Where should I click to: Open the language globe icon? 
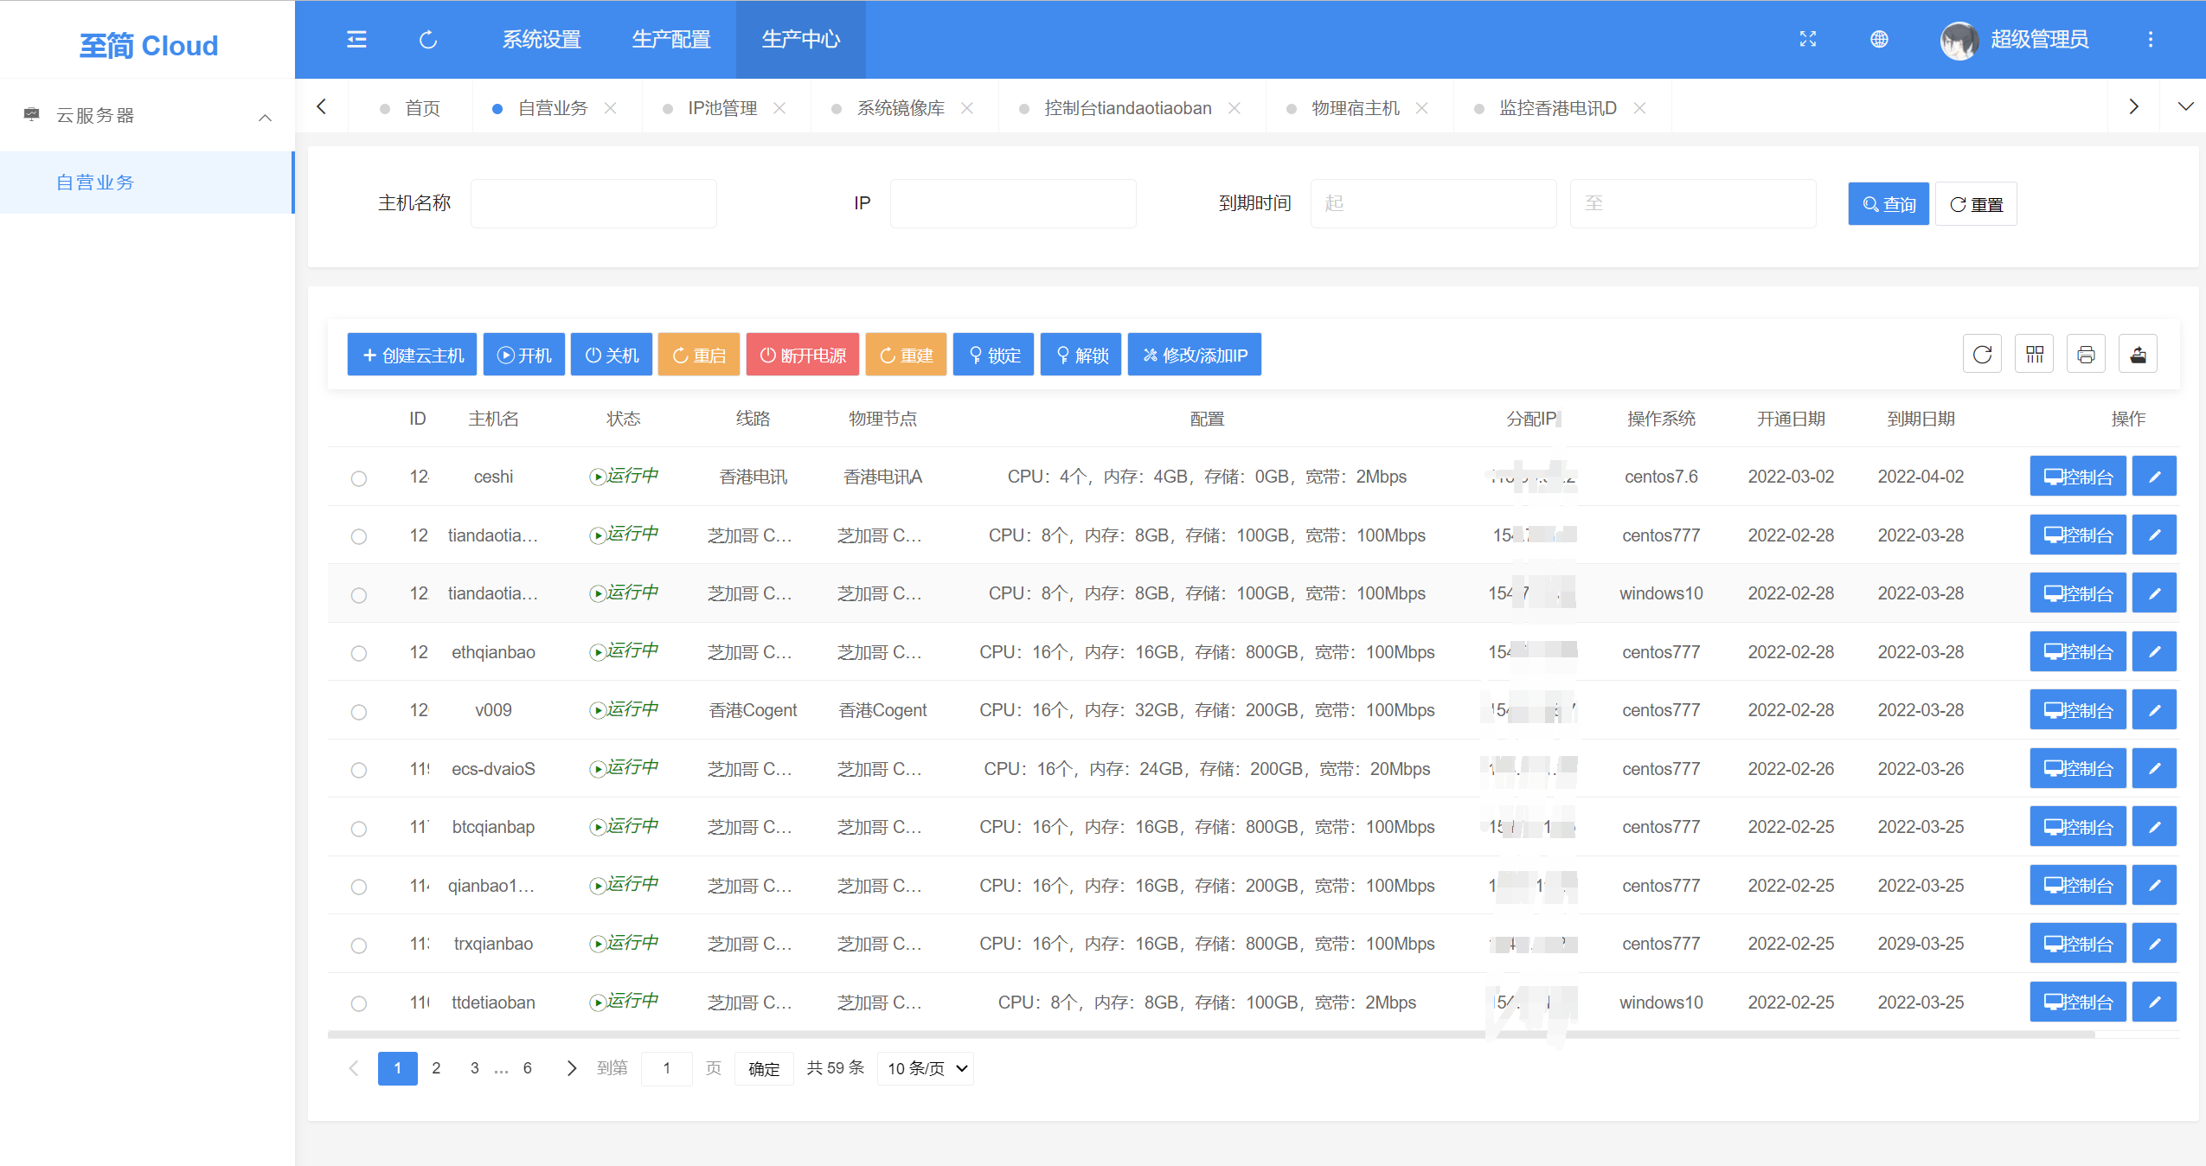point(1879,39)
